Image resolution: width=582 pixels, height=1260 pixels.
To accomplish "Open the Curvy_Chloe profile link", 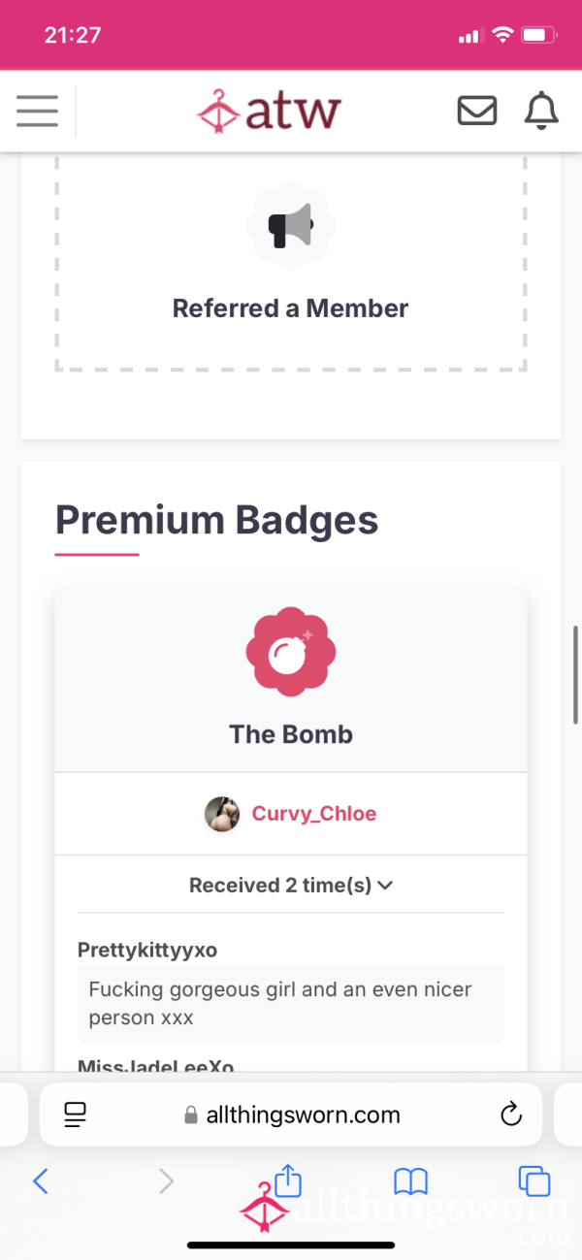I will point(314,813).
